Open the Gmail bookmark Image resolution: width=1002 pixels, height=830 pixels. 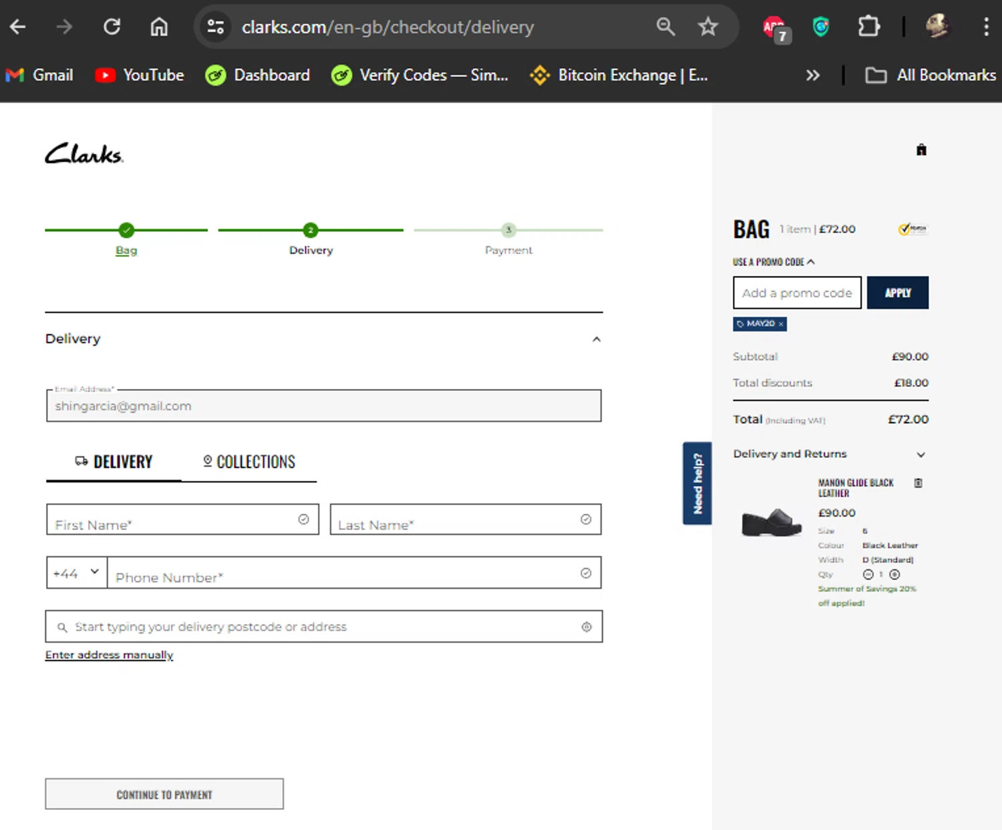[39, 75]
